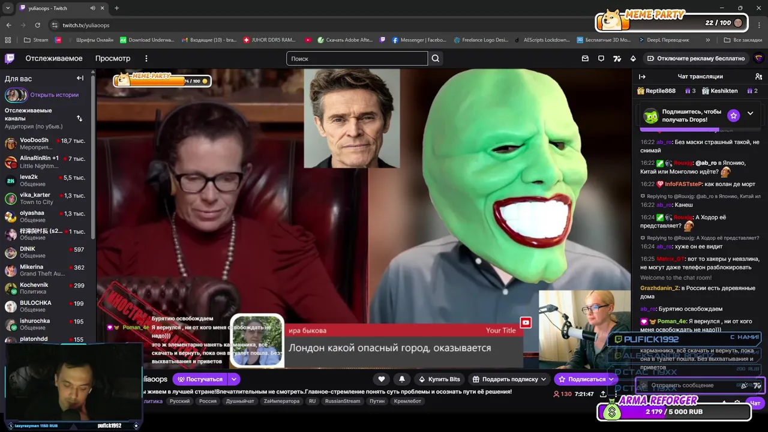Open Просмотр tab
Image resolution: width=768 pixels, height=432 pixels.
(x=113, y=58)
